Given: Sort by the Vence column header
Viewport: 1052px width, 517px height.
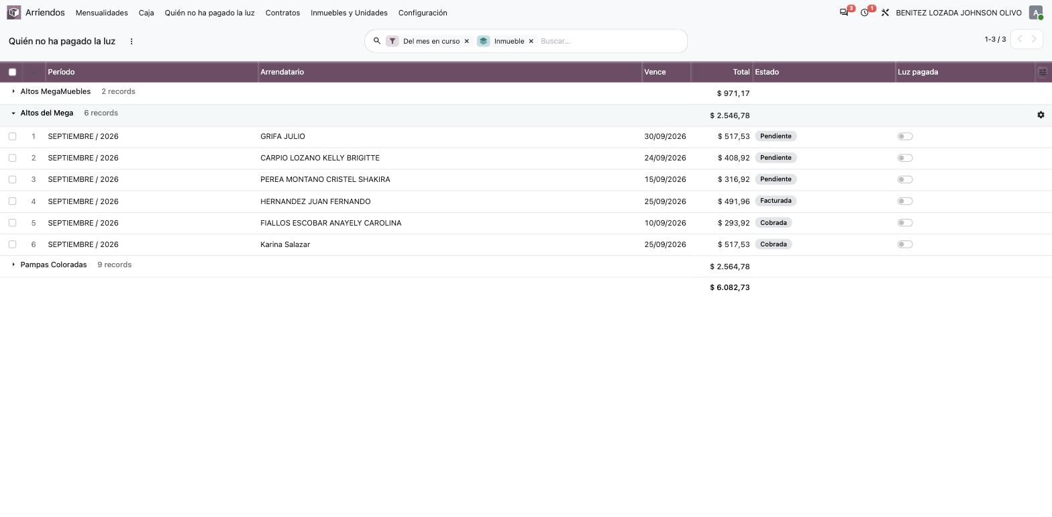Looking at the screenshot, I should point(666,72).
